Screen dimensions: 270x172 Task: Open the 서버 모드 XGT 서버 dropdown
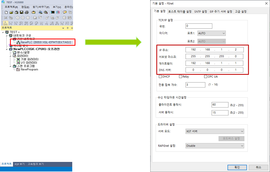pyautogui.click(x=215, y=131)
